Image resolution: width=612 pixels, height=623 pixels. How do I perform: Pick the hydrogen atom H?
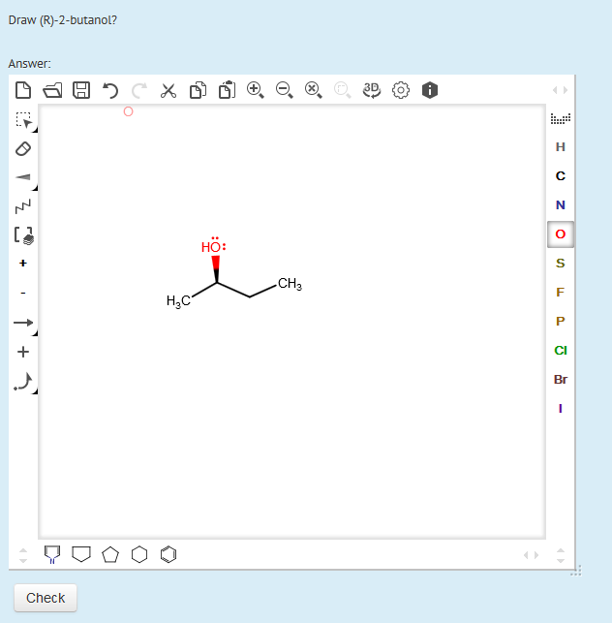click(561, 147)
